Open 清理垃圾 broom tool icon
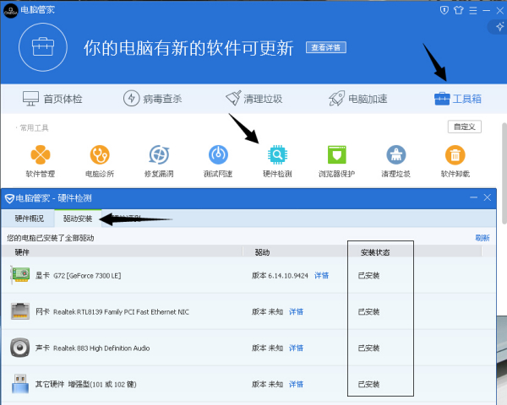507x405 pixels. pos(396,154)
